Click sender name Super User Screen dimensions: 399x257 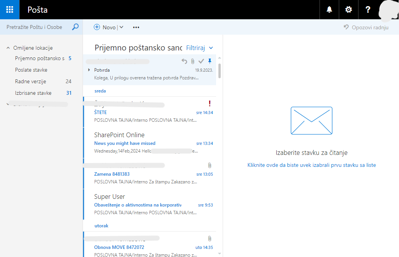tap(110, 197)
